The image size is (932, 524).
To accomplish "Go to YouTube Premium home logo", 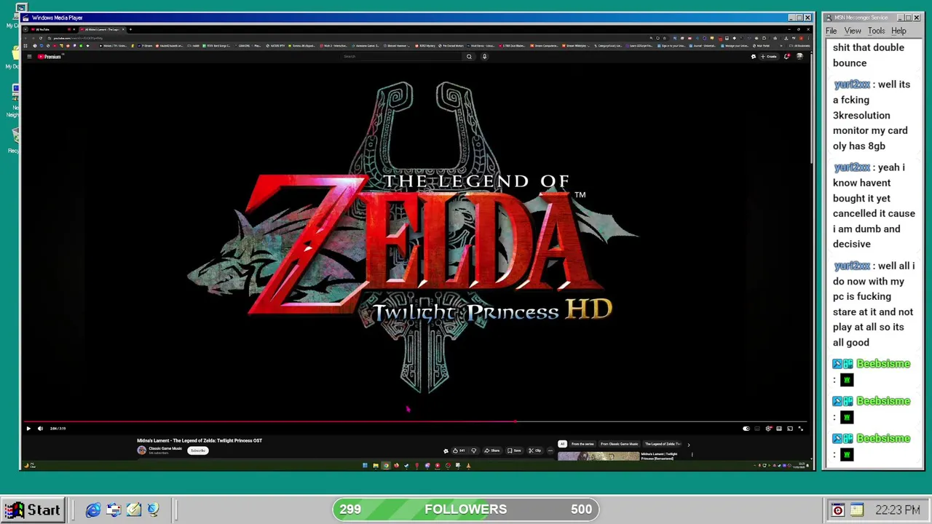I will coord(50,57).
